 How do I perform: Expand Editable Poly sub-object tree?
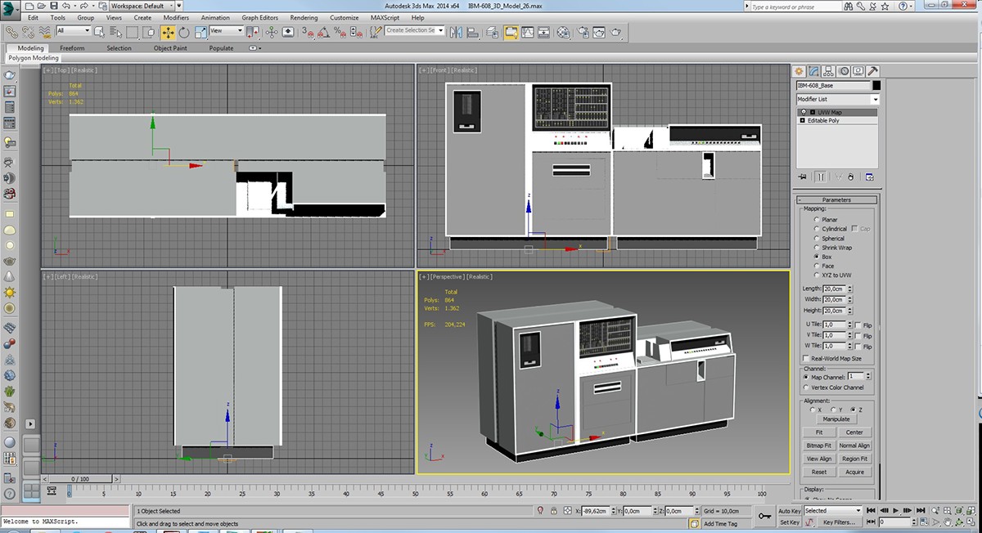(x=802, y=120)
